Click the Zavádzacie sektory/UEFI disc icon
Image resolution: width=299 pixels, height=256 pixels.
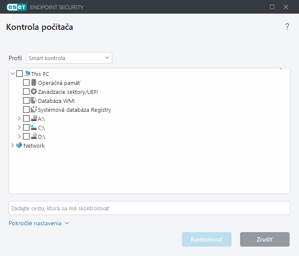(34, 92)
